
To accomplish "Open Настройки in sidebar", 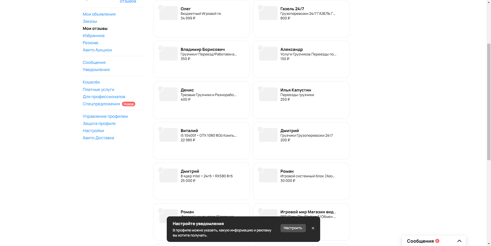I will pyautogui.click(x=93, y=131).
